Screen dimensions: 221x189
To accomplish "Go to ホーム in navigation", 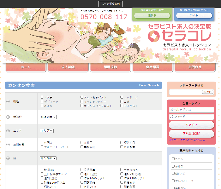I will [x=26, y=67].
